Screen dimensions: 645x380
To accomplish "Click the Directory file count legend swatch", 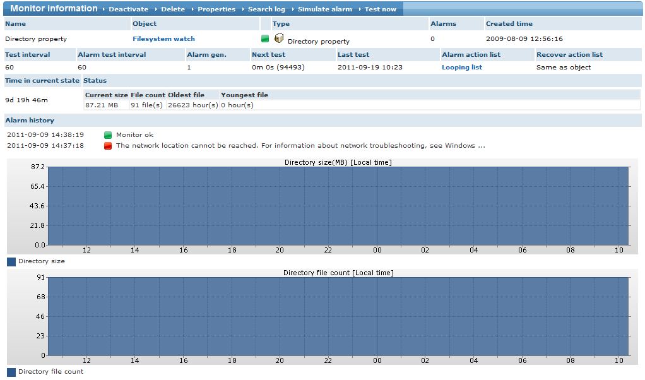I will pos(11,372).
